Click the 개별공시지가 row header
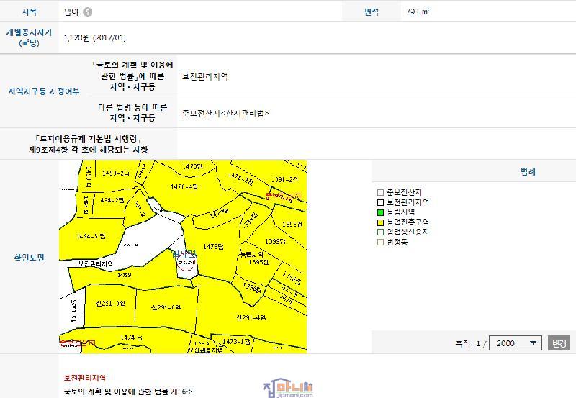Screen dimensions: 576x398 [30, 37]
